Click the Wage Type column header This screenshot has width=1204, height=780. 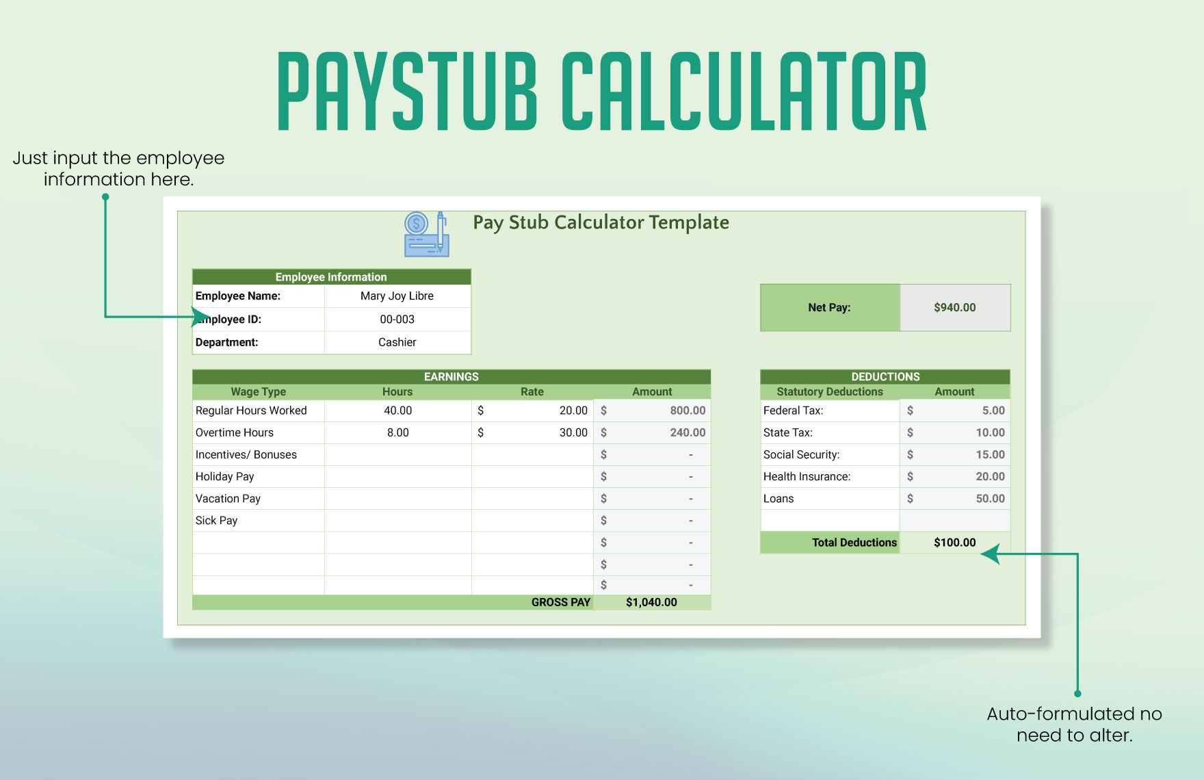[259, 392]
